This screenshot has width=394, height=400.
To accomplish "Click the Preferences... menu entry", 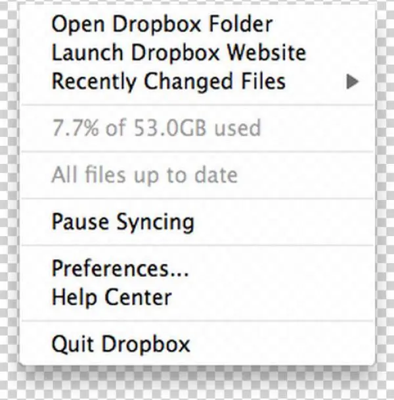I will click(120, 269).
